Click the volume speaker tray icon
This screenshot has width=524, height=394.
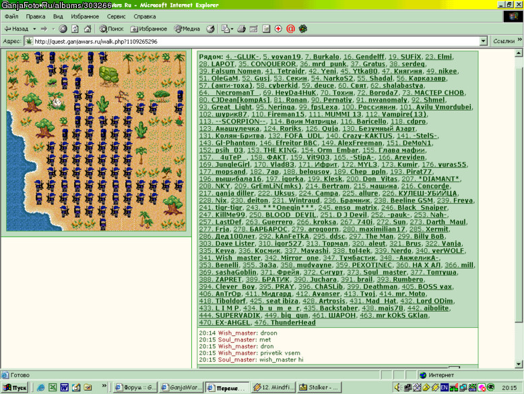click(397, 388)
